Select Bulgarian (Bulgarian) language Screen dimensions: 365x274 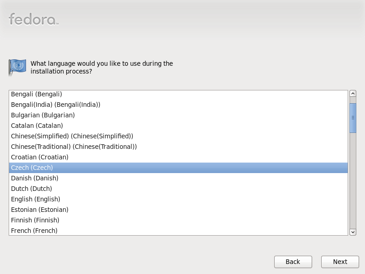point(43,115)
